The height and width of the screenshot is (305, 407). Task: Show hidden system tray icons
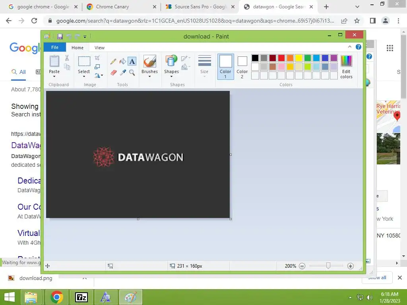tap(350, 297)
